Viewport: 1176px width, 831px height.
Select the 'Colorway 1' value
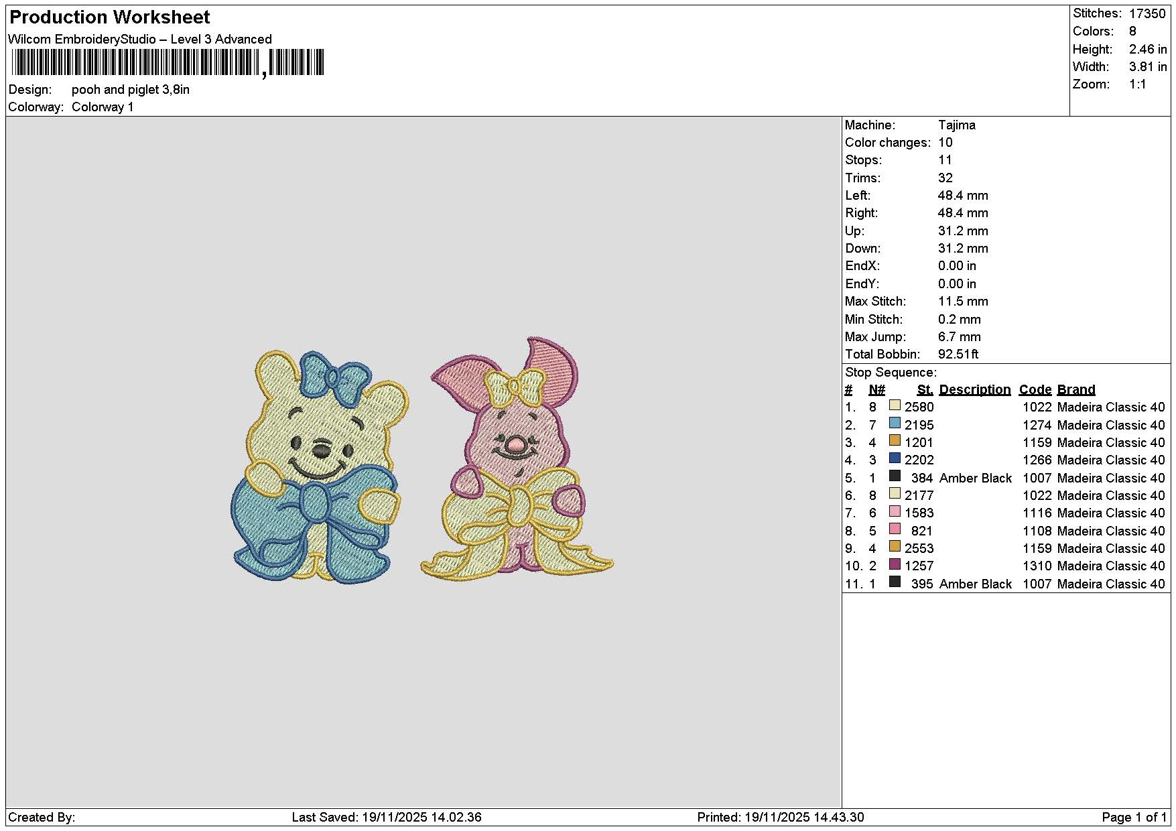pos(103,107)
